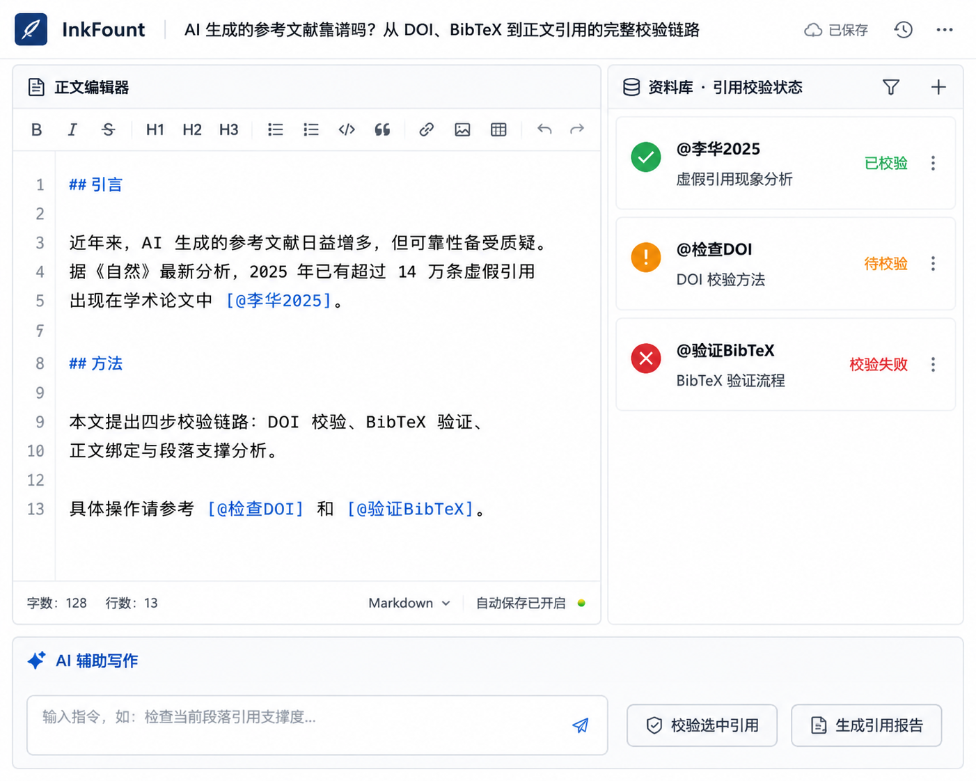Insert a numbered list

(311, 129)
